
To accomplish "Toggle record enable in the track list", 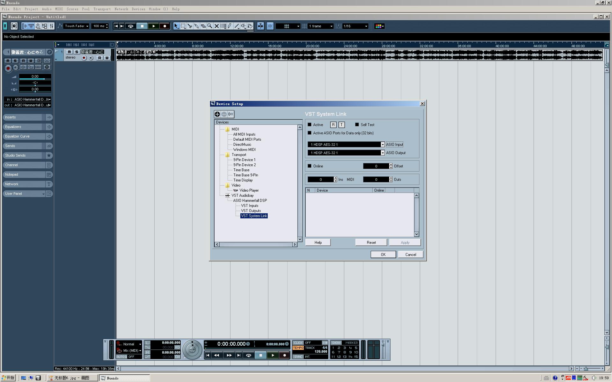I will (84, 58).
